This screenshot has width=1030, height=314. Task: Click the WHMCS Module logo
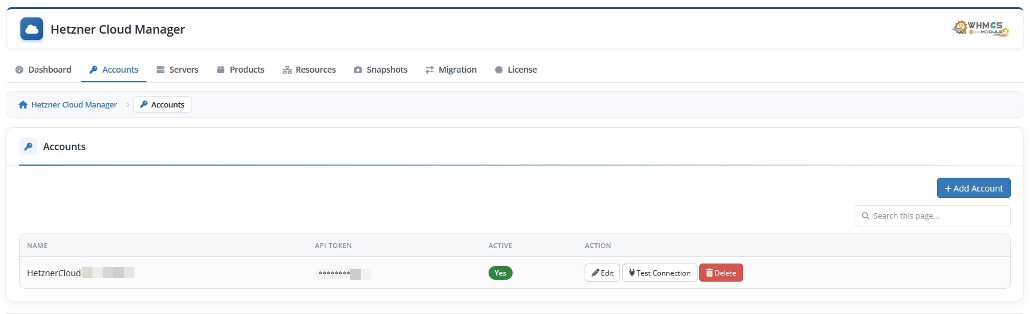[980, 28]
